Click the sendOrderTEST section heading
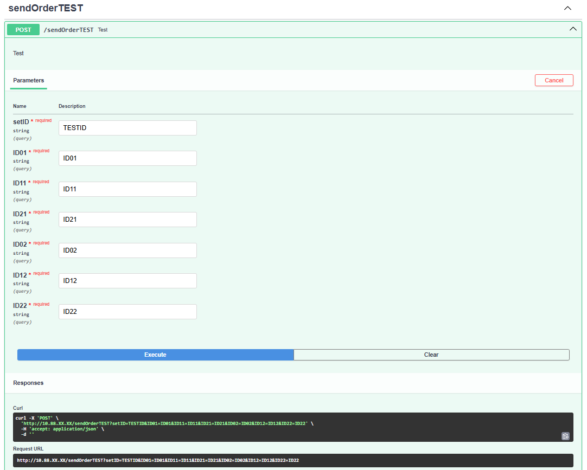The width and height of the screenshot is (587, 470). point(46,8)
